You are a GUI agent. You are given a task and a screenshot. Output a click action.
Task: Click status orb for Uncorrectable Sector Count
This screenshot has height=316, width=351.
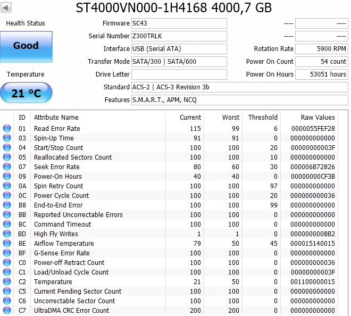click(x=7, y=301)
